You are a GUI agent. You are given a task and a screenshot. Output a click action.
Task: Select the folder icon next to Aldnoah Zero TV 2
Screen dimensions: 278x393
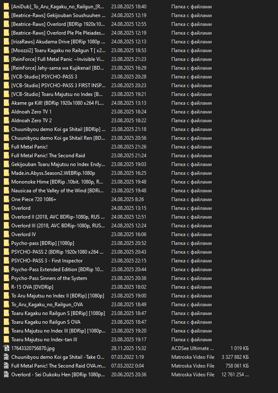[6, 121]
